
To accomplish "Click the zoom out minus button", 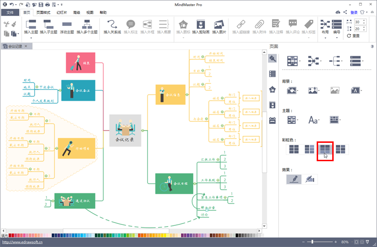I will (303, 242).
